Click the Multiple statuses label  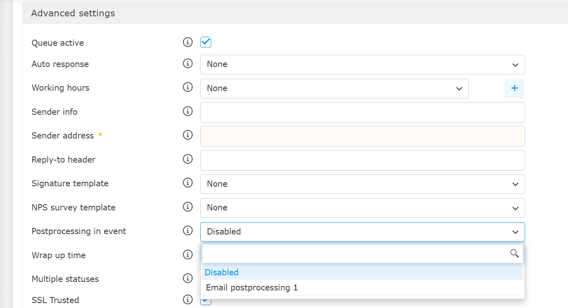pyautogui.click(x=65, y=279)
